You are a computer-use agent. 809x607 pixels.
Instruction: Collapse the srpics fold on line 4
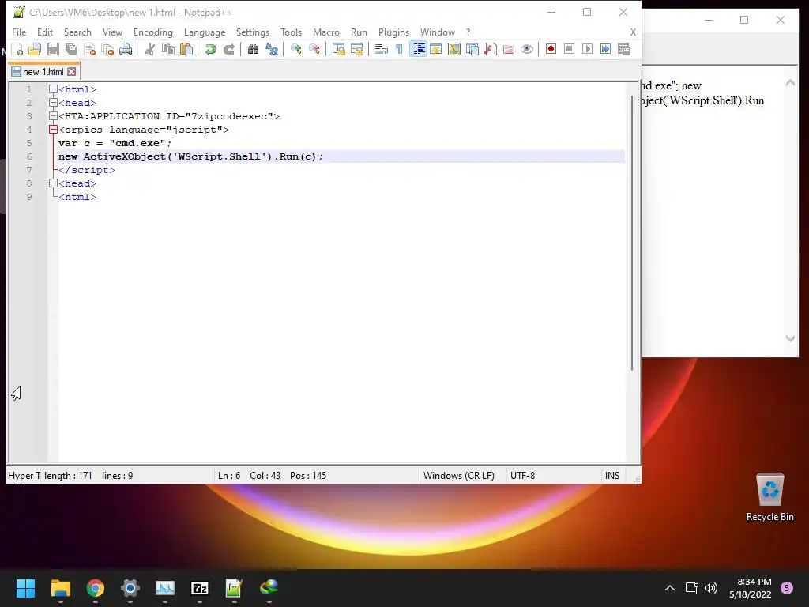pyautogui.click(x=53, y=130)
